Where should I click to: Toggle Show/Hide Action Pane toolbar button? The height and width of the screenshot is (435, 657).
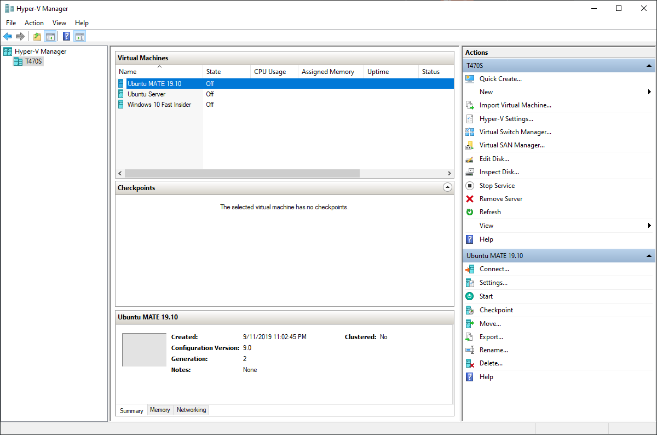click(x=80, y=37)
